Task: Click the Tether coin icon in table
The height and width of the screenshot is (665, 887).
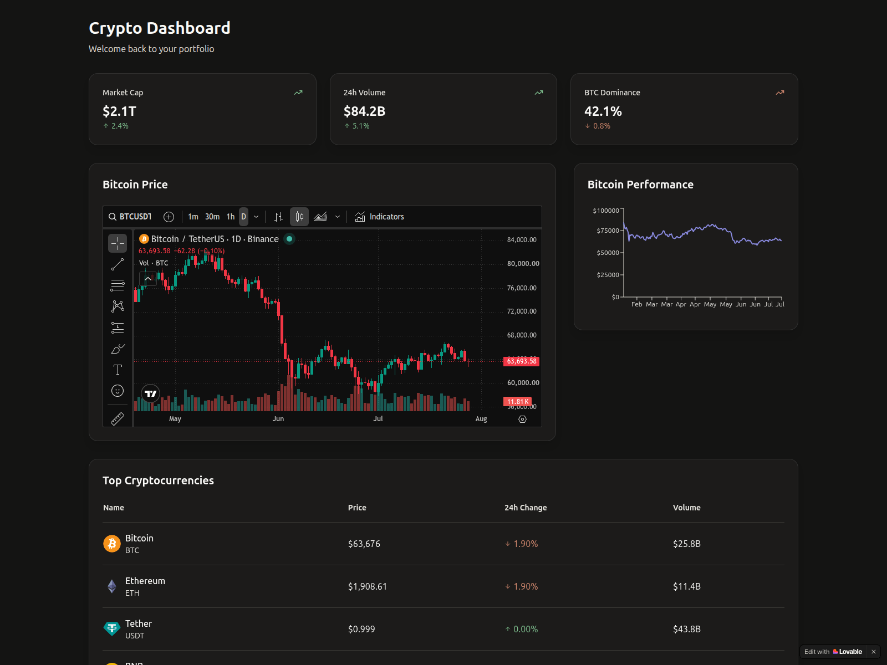Action: (x=112, y=629)
